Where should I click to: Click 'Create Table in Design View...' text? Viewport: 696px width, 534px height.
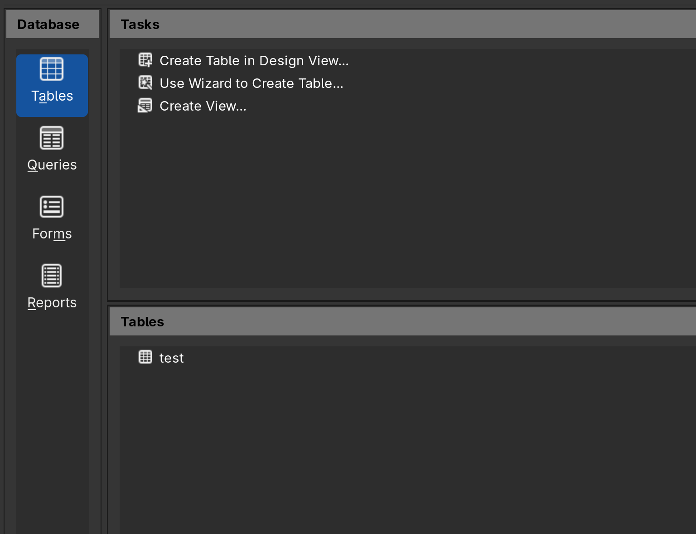coord(254,61)
